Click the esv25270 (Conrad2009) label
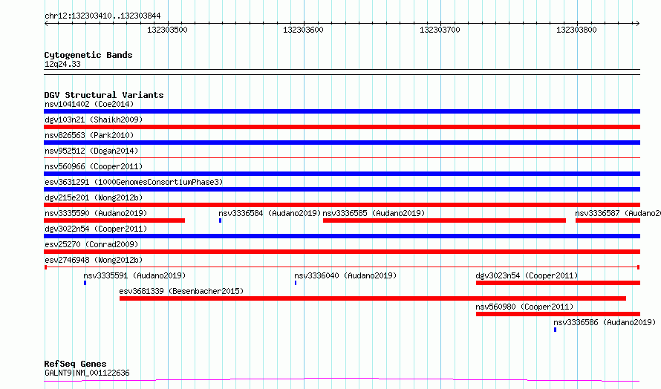The width and height of the screenshot is (661, 389). (91, 244)
